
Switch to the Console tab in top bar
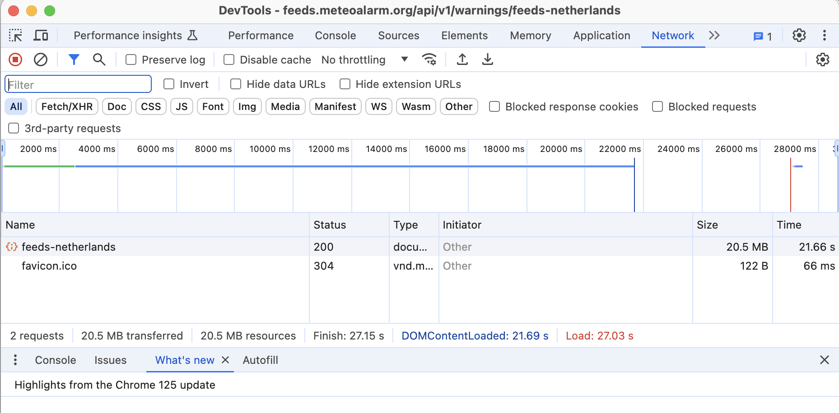335,36
